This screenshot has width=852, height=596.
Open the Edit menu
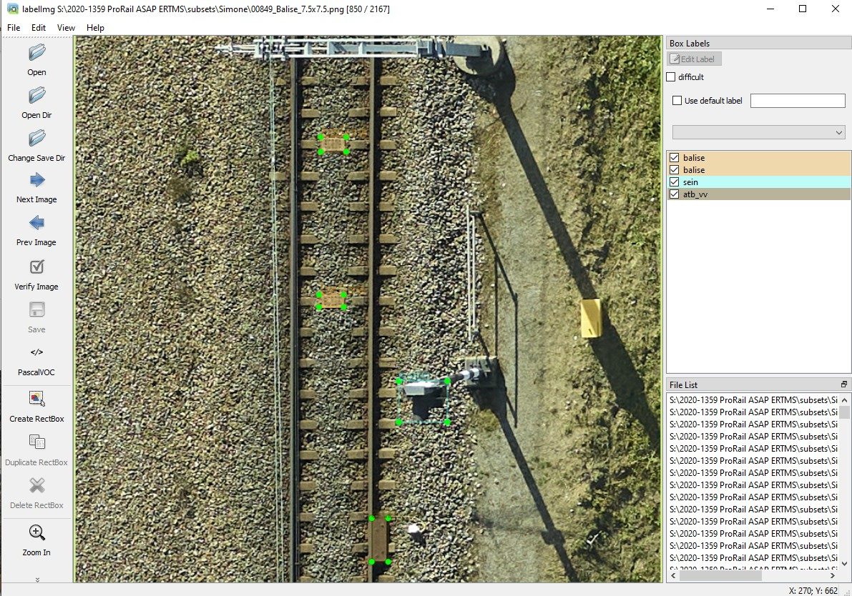click(38, 27)
